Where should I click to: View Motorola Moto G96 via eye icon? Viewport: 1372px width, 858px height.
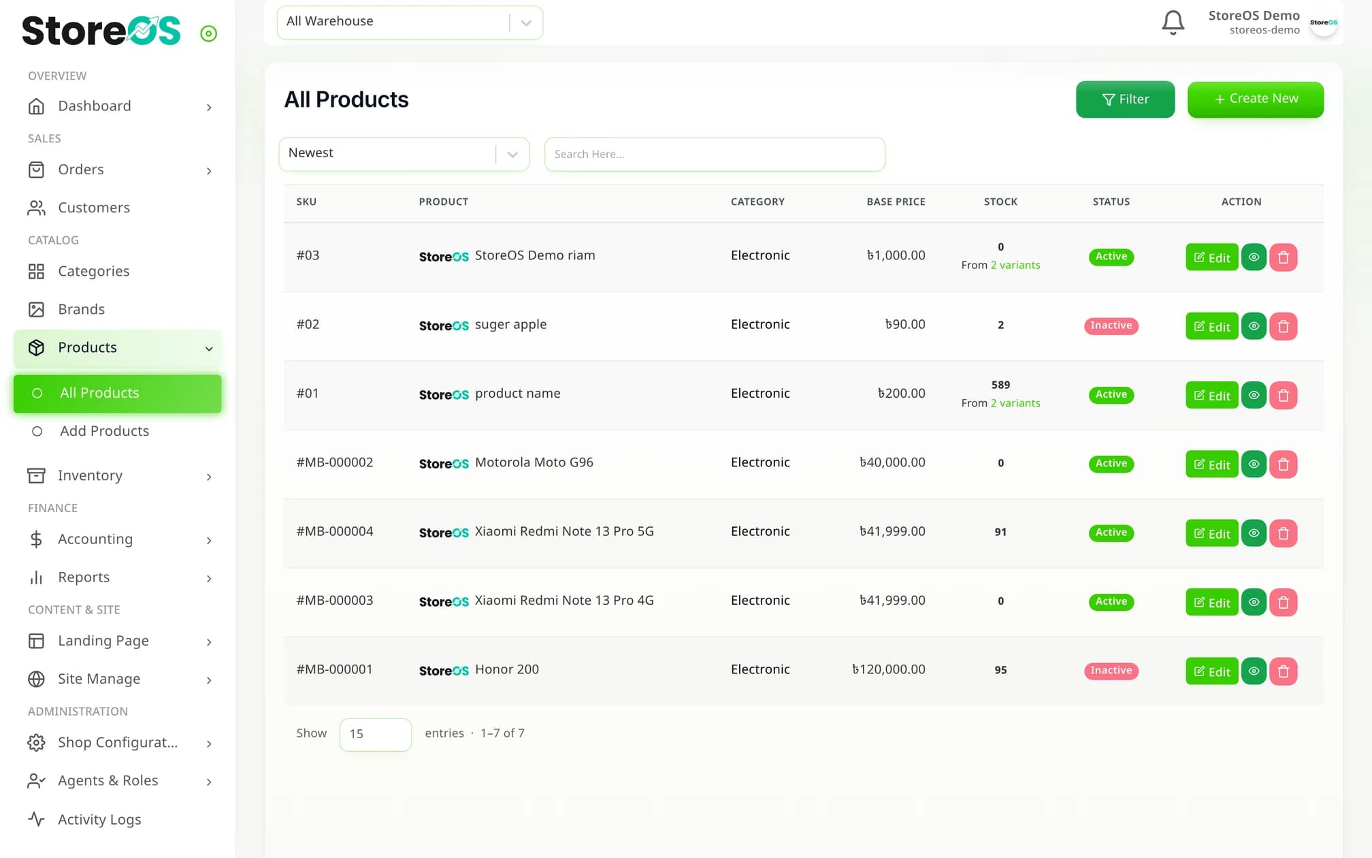point(1254,464)
